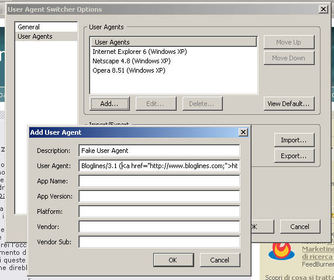The width and height of the screenshot is (334, 280).
Task: Select Opera 8.51 (Windows XP) entry
Action: [x=173, y=70]
